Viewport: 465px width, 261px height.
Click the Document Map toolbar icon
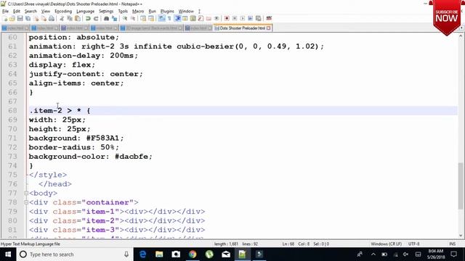193,19
